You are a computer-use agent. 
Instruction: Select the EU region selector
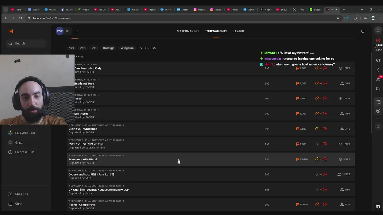click(x=77, y=31)
